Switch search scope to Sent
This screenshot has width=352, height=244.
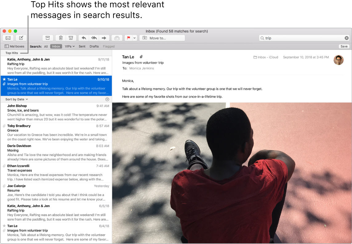tap(82, 46)
